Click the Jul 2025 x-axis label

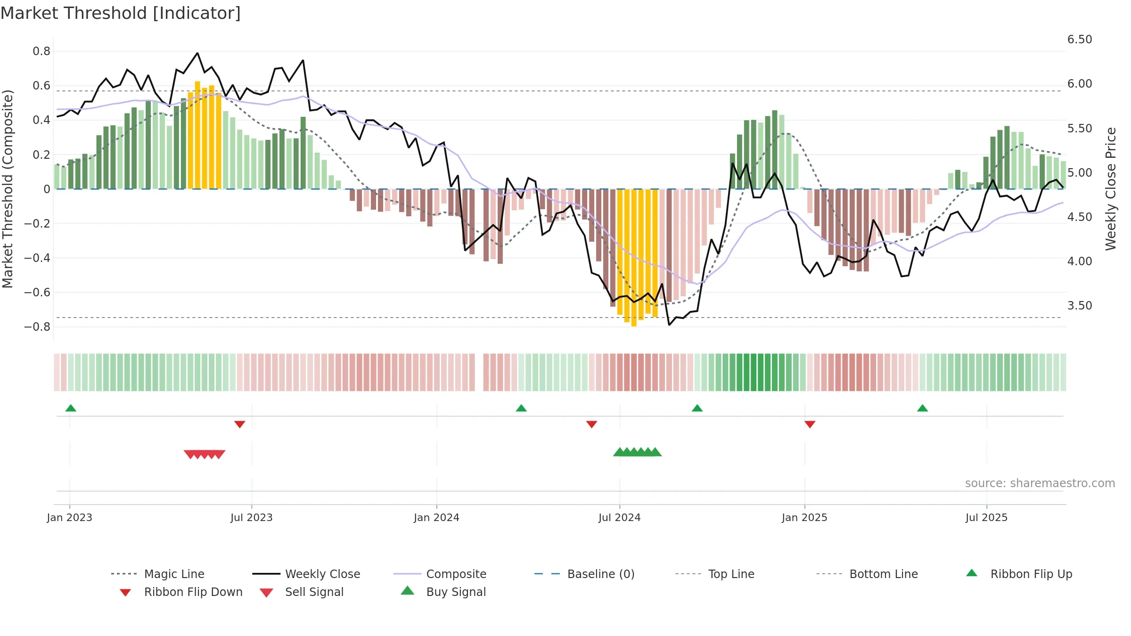pyautogui.click(x=987, y=517)
